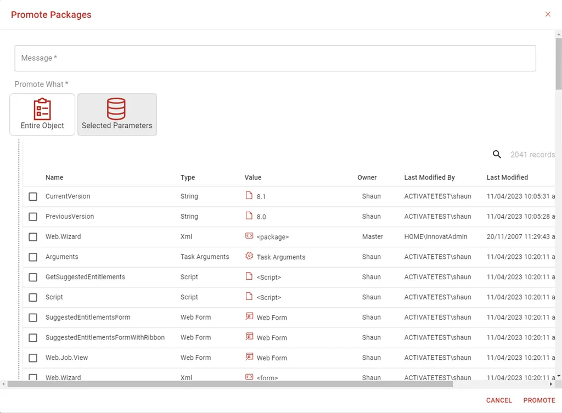
Task: Click the Value column header
Action: coord(253,177)
